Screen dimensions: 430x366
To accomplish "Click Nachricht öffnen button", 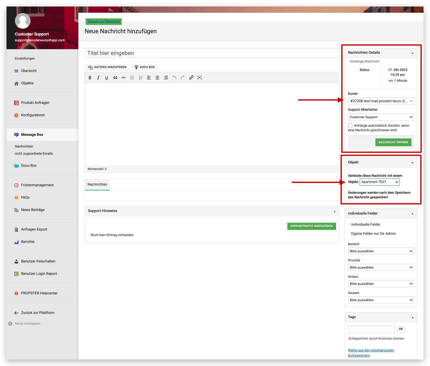I will pos(393,142).
